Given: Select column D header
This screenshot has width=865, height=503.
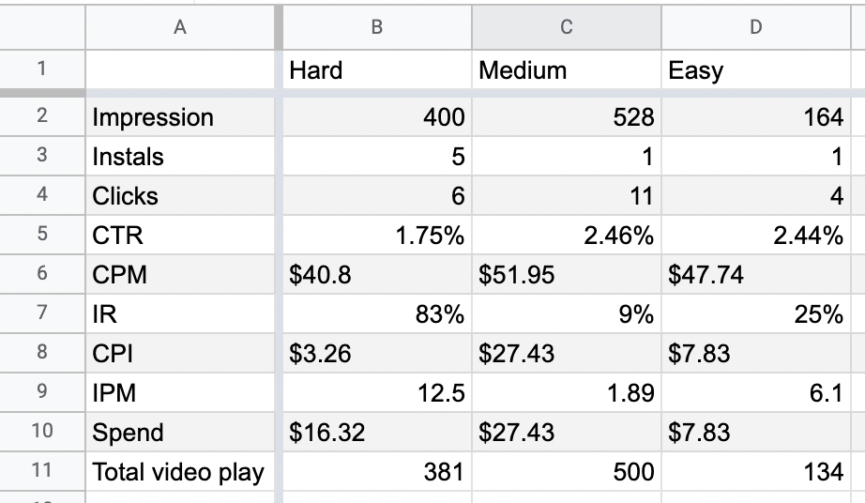Looking at the screenshot, I should pos(756,27).
